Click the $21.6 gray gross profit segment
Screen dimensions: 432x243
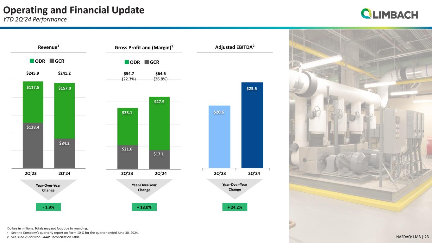(127, 157)
